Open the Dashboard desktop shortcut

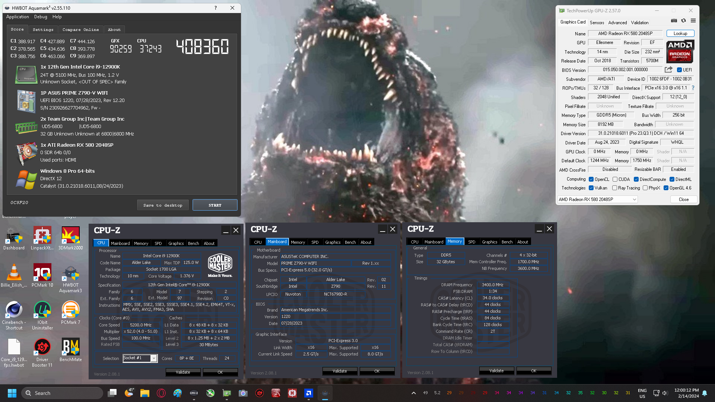[x=14, y=238]
